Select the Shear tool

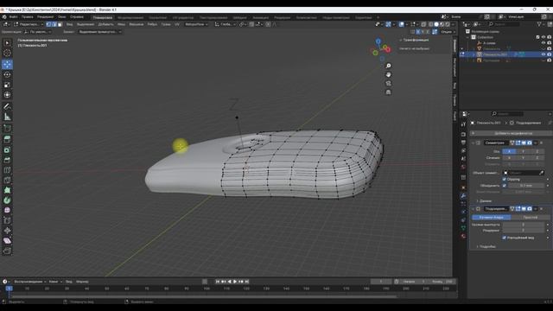(x=7, y=241)
